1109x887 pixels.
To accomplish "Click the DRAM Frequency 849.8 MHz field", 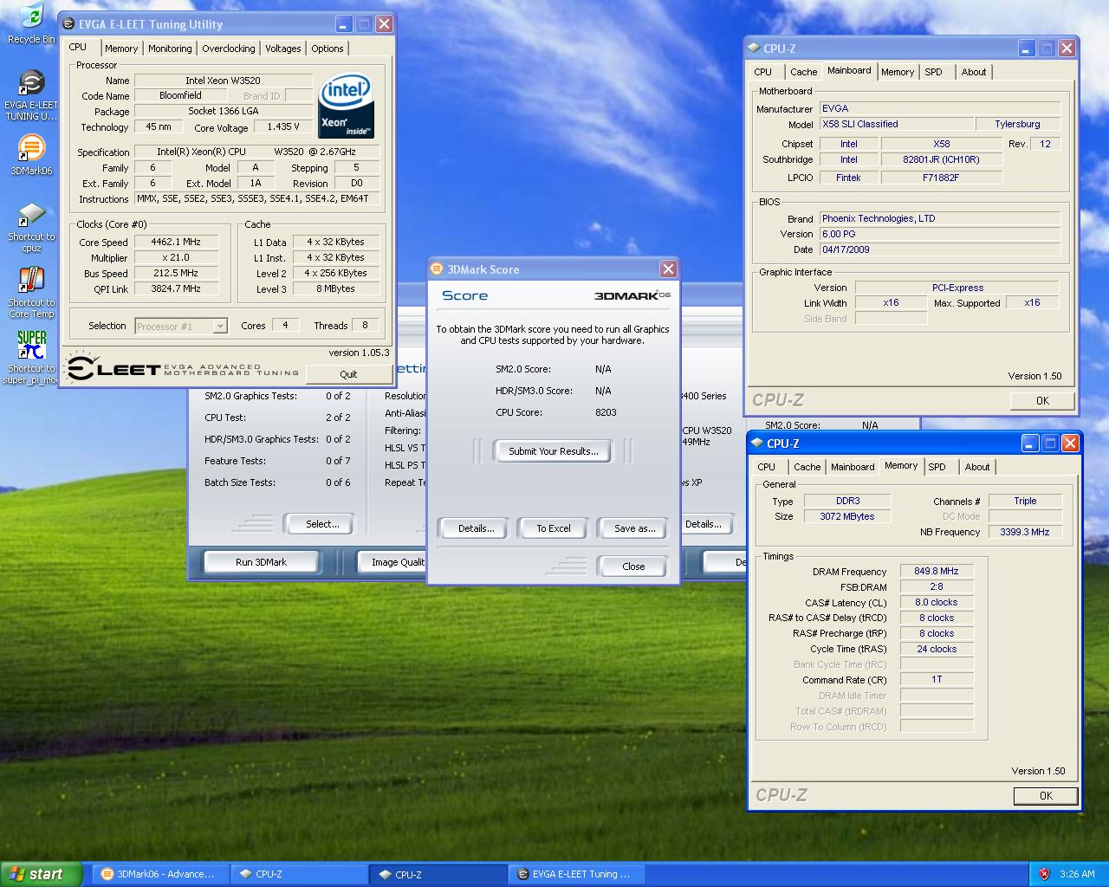I will coord(937,572).
